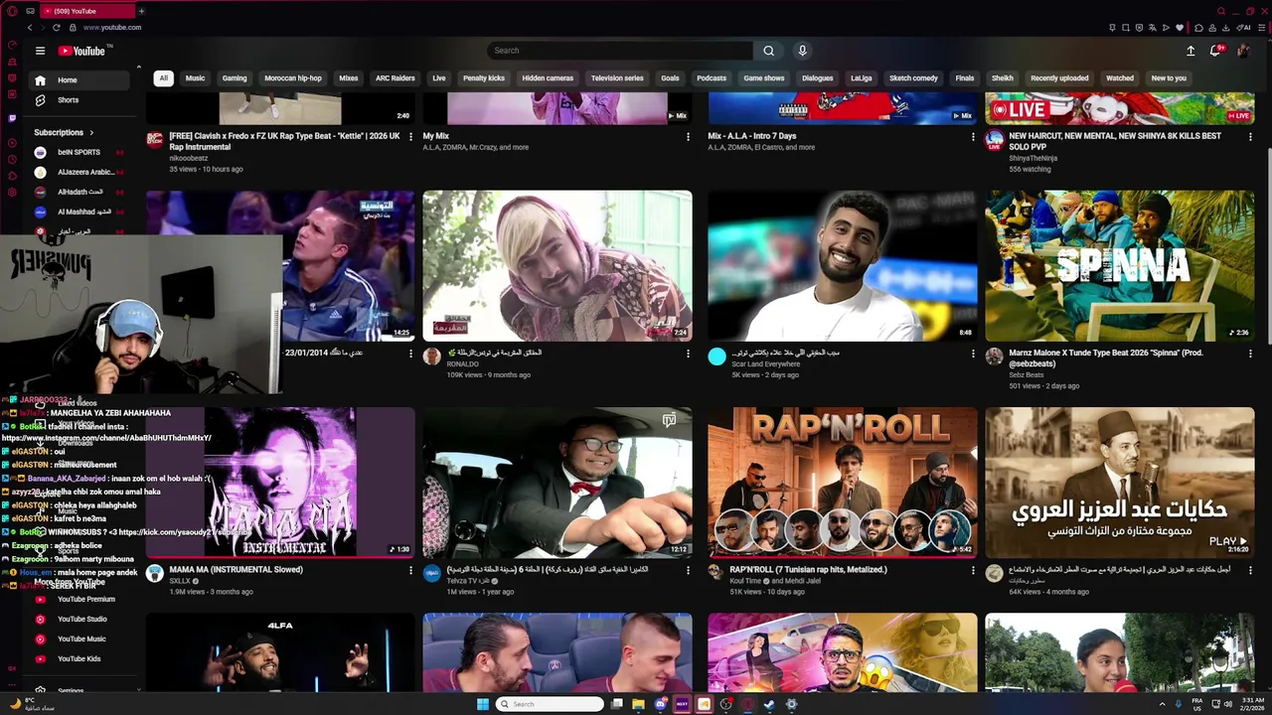
Task: Select the Music filter chip
Action: [x=195, y=78]
